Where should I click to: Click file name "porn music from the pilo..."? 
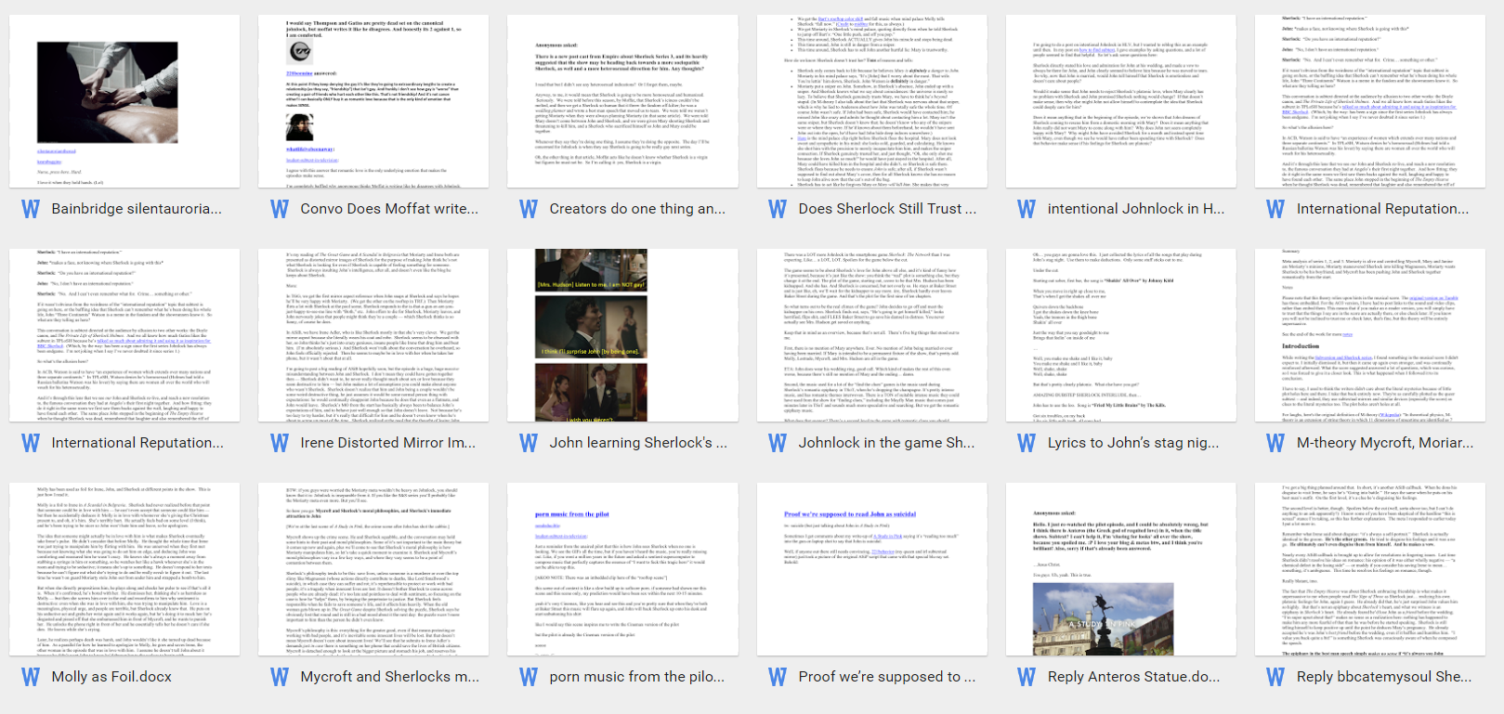coord(636,677)
